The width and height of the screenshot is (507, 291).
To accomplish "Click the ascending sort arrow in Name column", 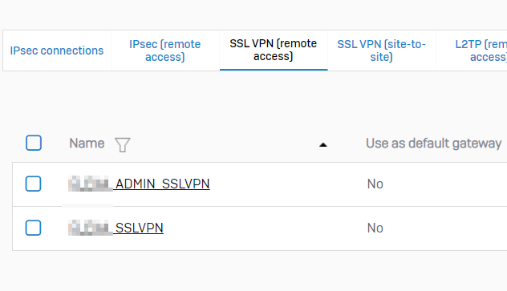I will 323,145.
